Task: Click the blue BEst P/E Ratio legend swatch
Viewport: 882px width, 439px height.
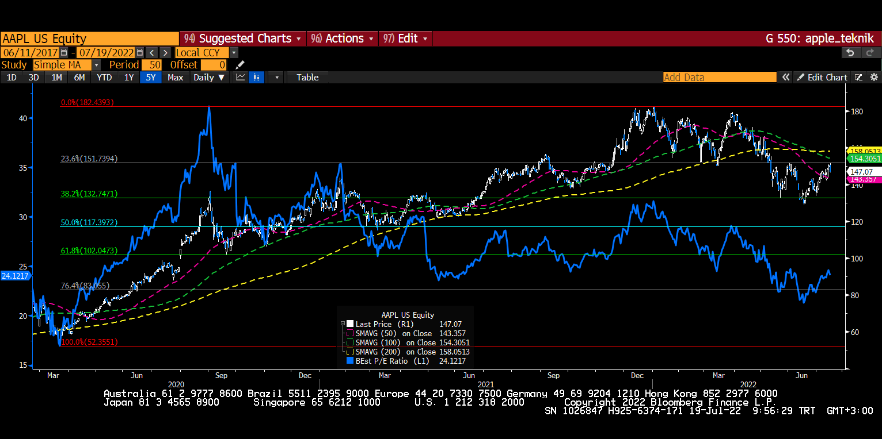Action: [350, 361]
